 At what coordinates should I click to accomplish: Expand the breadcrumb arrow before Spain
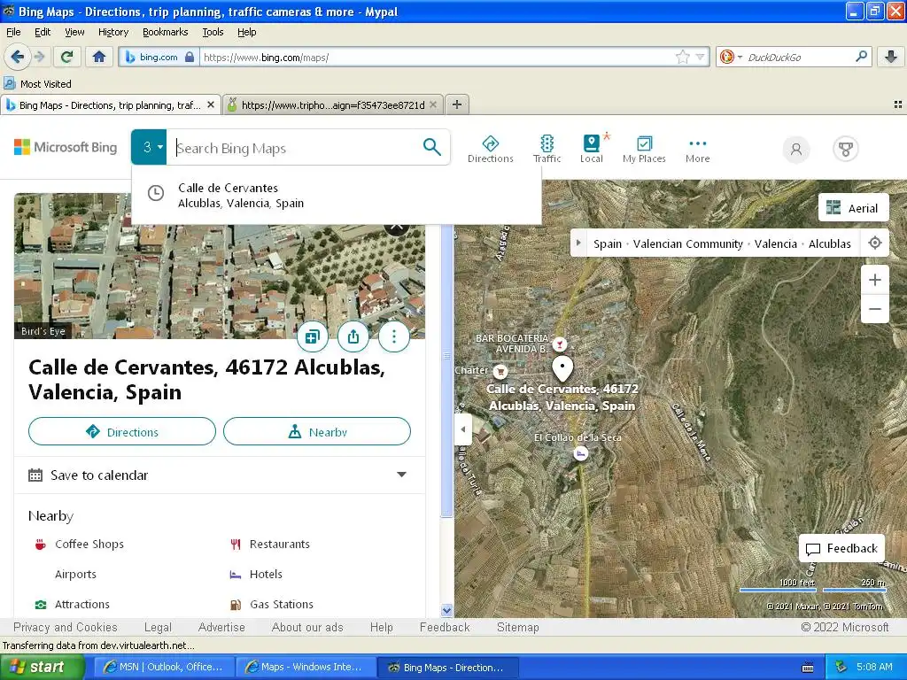click(578, 243)
